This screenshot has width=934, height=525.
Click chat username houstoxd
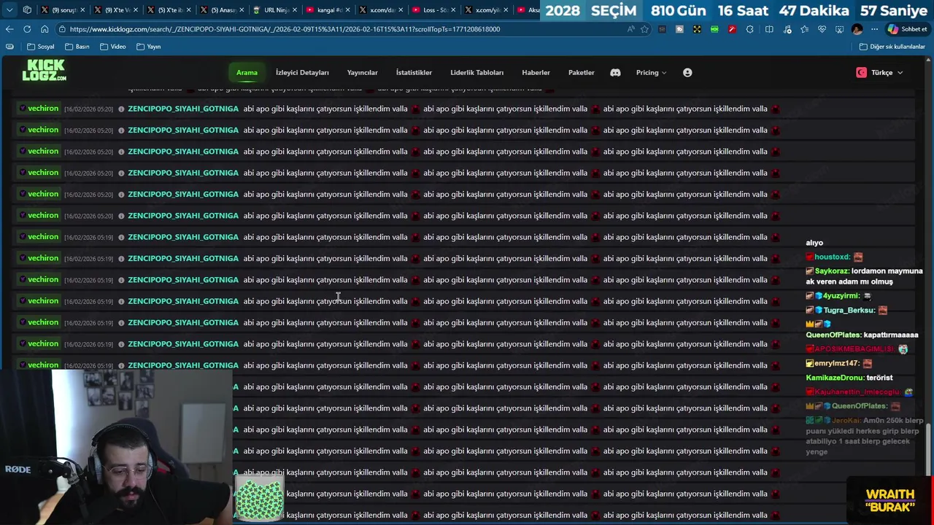[832, 257]
